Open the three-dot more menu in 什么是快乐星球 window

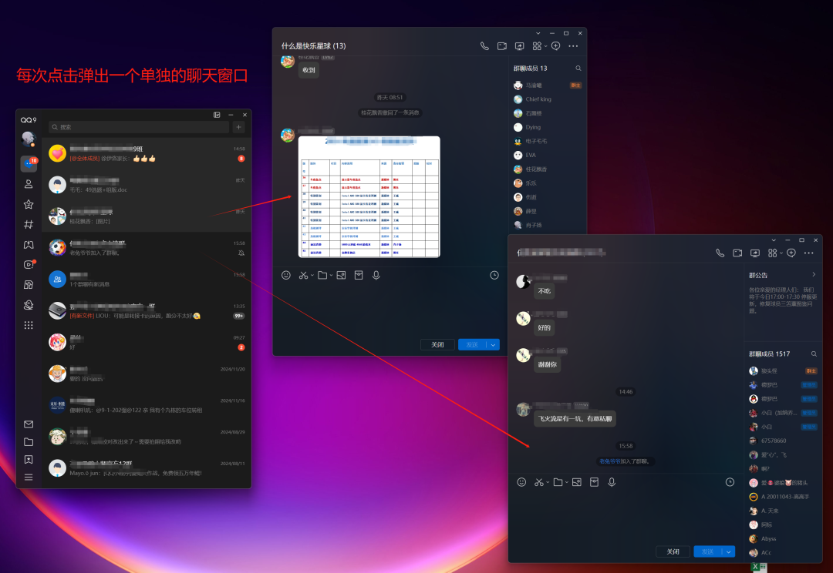tap(573, 46)
